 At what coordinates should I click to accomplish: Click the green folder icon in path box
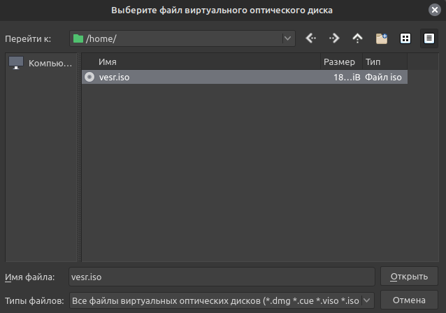(x=78, y=38)
